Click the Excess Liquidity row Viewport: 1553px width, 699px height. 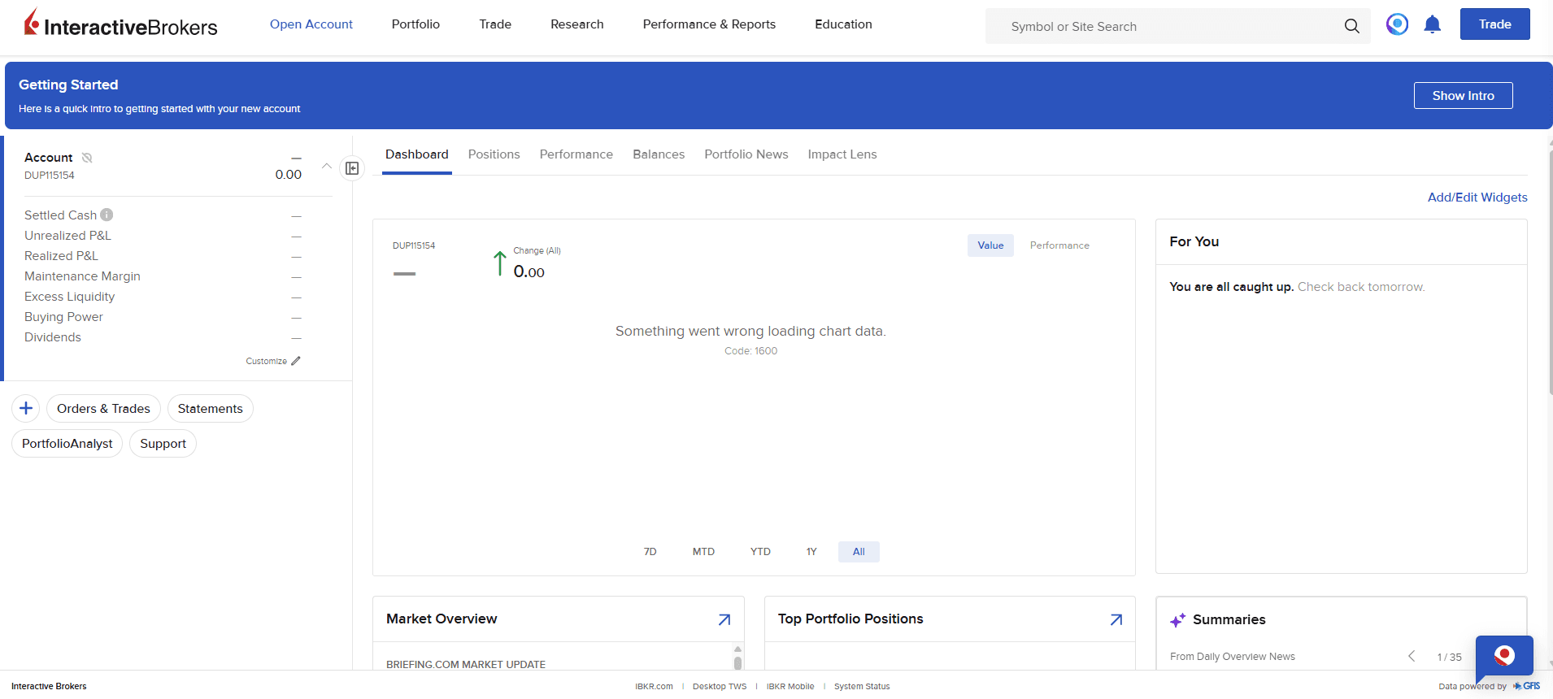[163, 297]
